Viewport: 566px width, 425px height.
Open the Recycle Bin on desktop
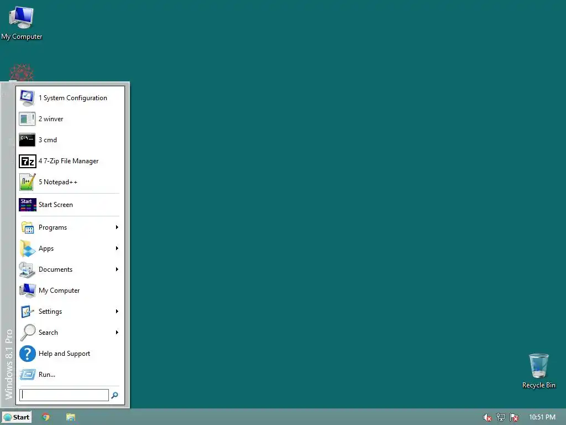pyautogui.click(x=538, y=366)
